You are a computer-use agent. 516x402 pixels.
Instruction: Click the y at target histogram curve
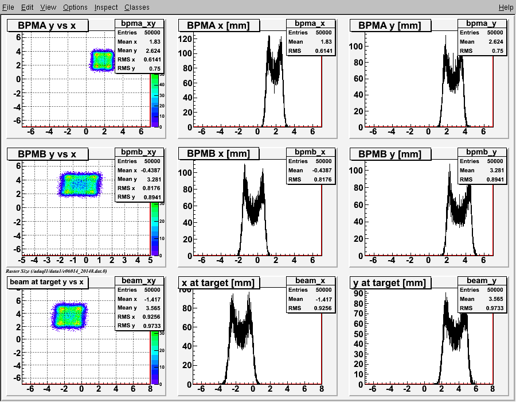pyautogui.click(x=456, y=339)
